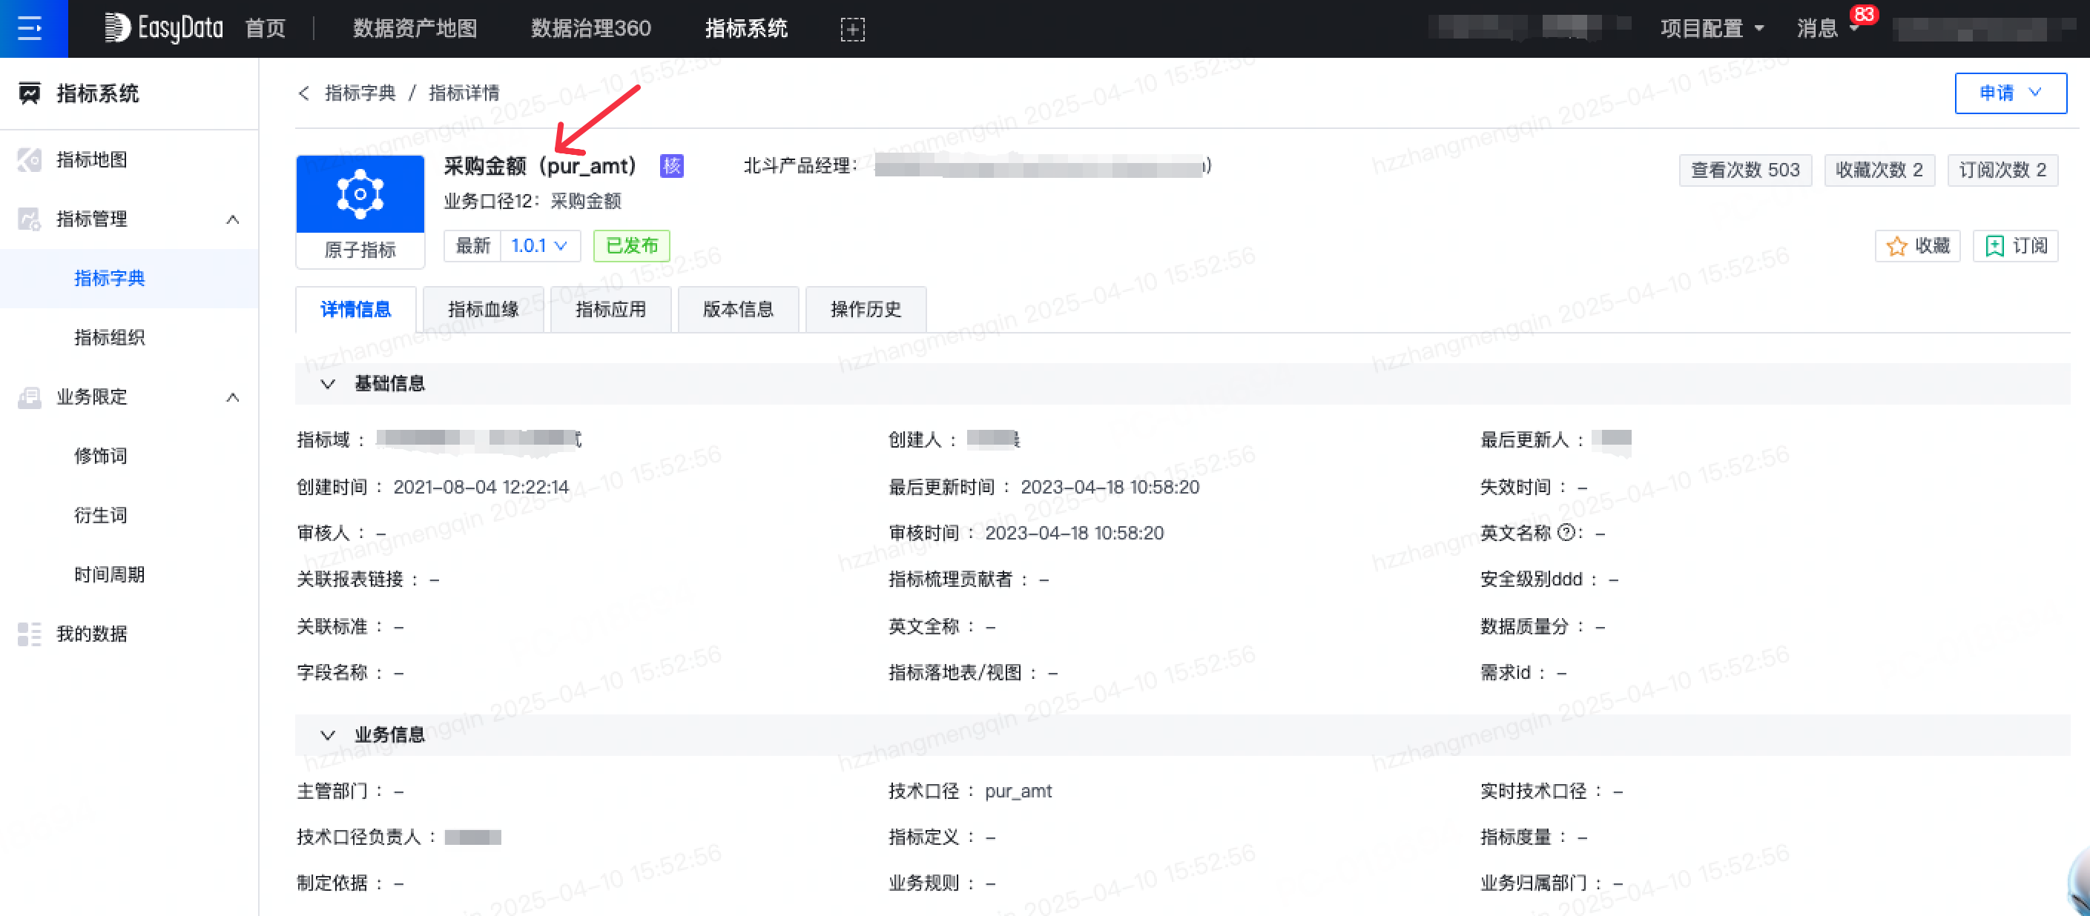Click the 指标管理 sidebar icon

point(29,219)
